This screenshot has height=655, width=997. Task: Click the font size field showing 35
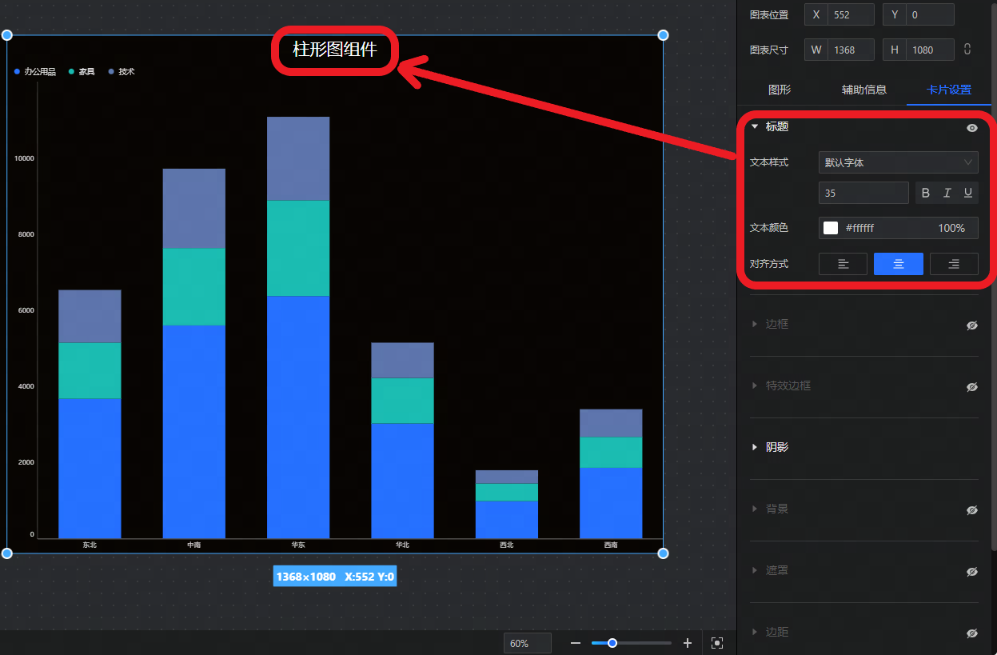(x=863, y=193)
